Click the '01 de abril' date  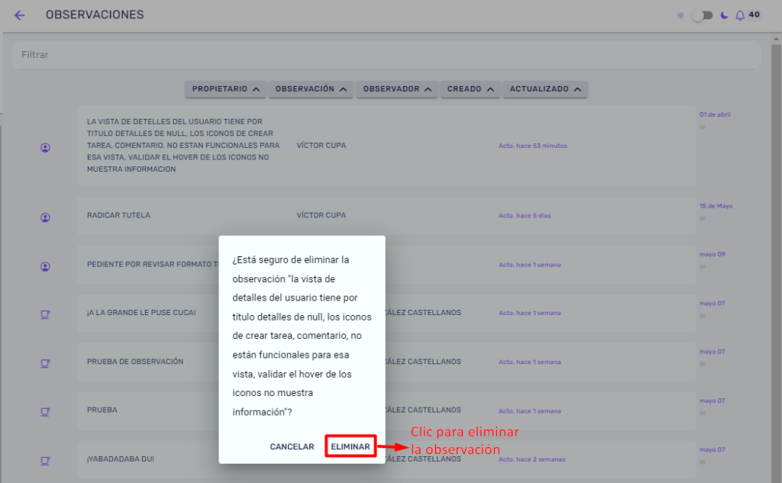click(x=715, y=114)
